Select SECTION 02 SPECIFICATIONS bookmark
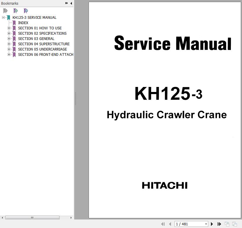The height and width of the screenshot is (228, 242). tap(42, 33)
